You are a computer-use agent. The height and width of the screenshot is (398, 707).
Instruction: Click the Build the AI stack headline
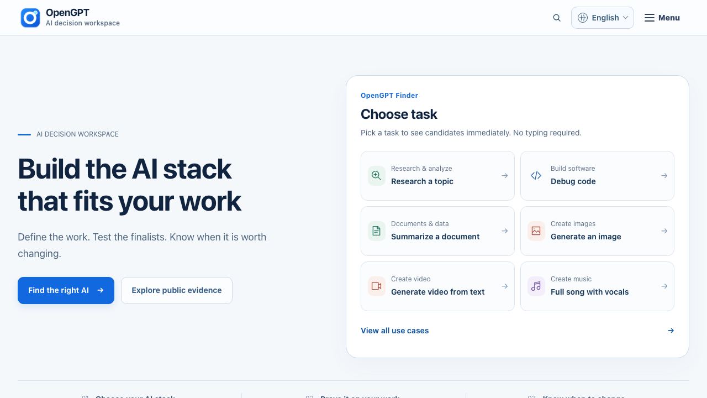(x=129, y=185)
